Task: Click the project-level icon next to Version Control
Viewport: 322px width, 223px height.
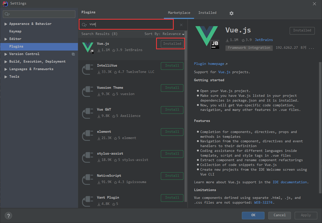Action: (x=73, y=54)
